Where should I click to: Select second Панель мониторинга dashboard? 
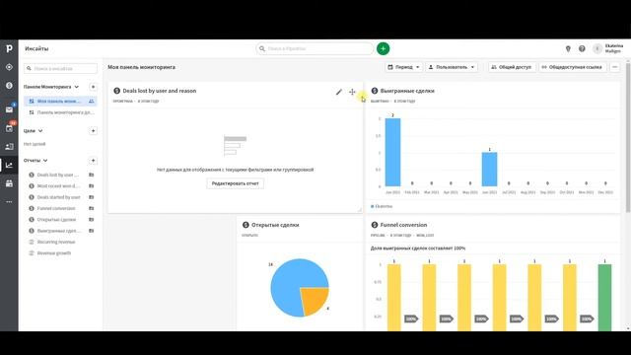[60, 112]
